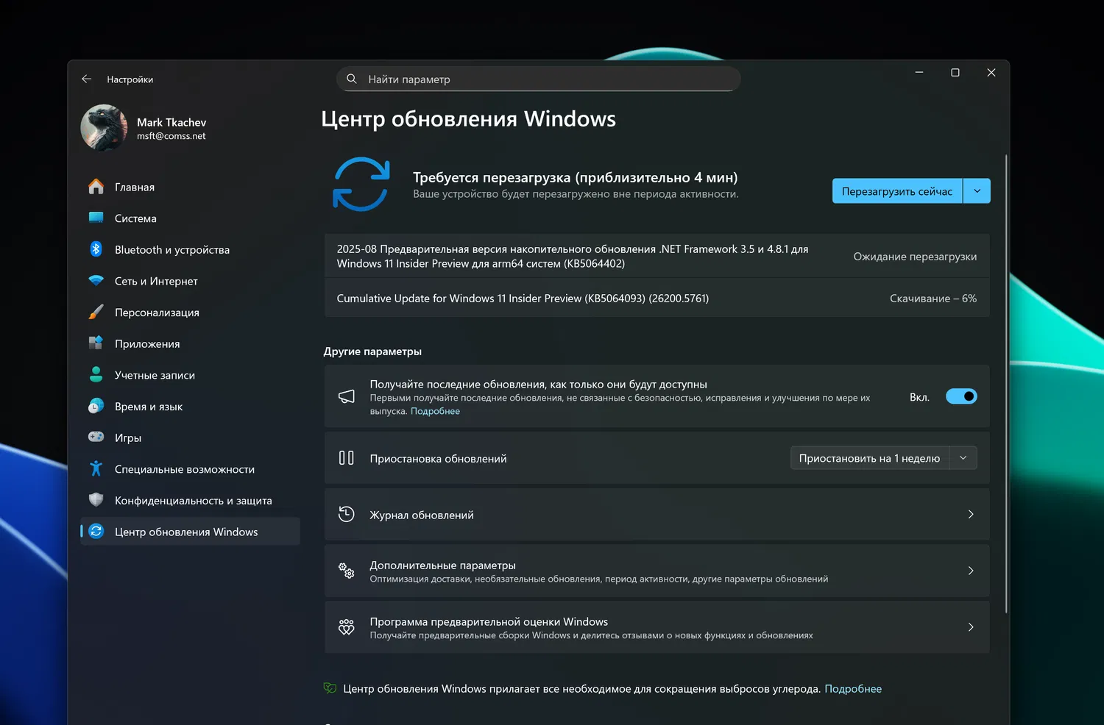1104x725 pixels.
Task: Click the Перезагрузить сейчас button
Action: click(897, 191)
